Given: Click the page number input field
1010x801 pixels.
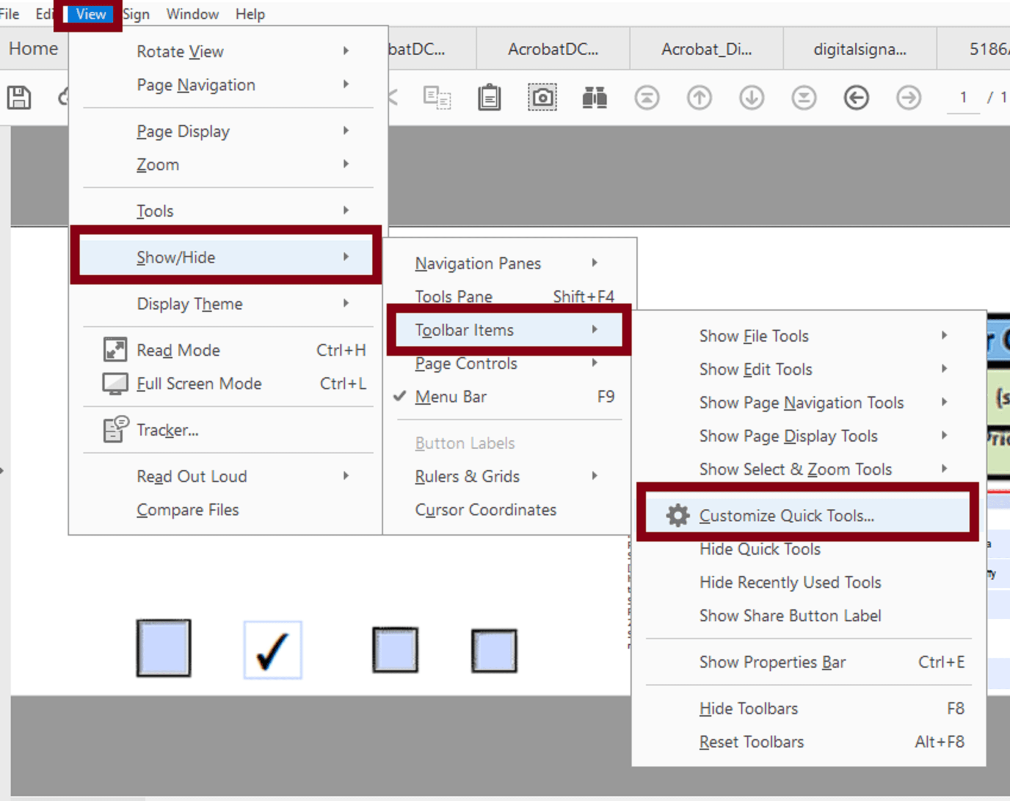Looking at the screenshot, I should (x=963, y=97).
